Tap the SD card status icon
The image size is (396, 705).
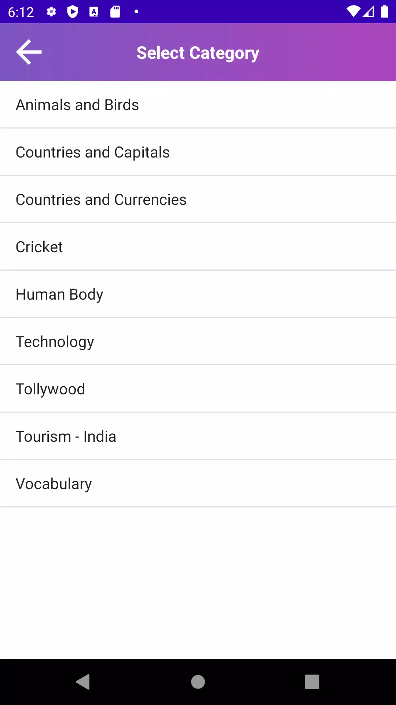click(x=115, y=12)
